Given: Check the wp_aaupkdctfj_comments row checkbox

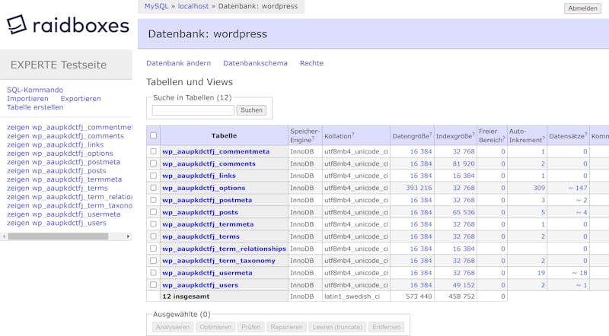Looking at the screenshot, I should 154,163.
